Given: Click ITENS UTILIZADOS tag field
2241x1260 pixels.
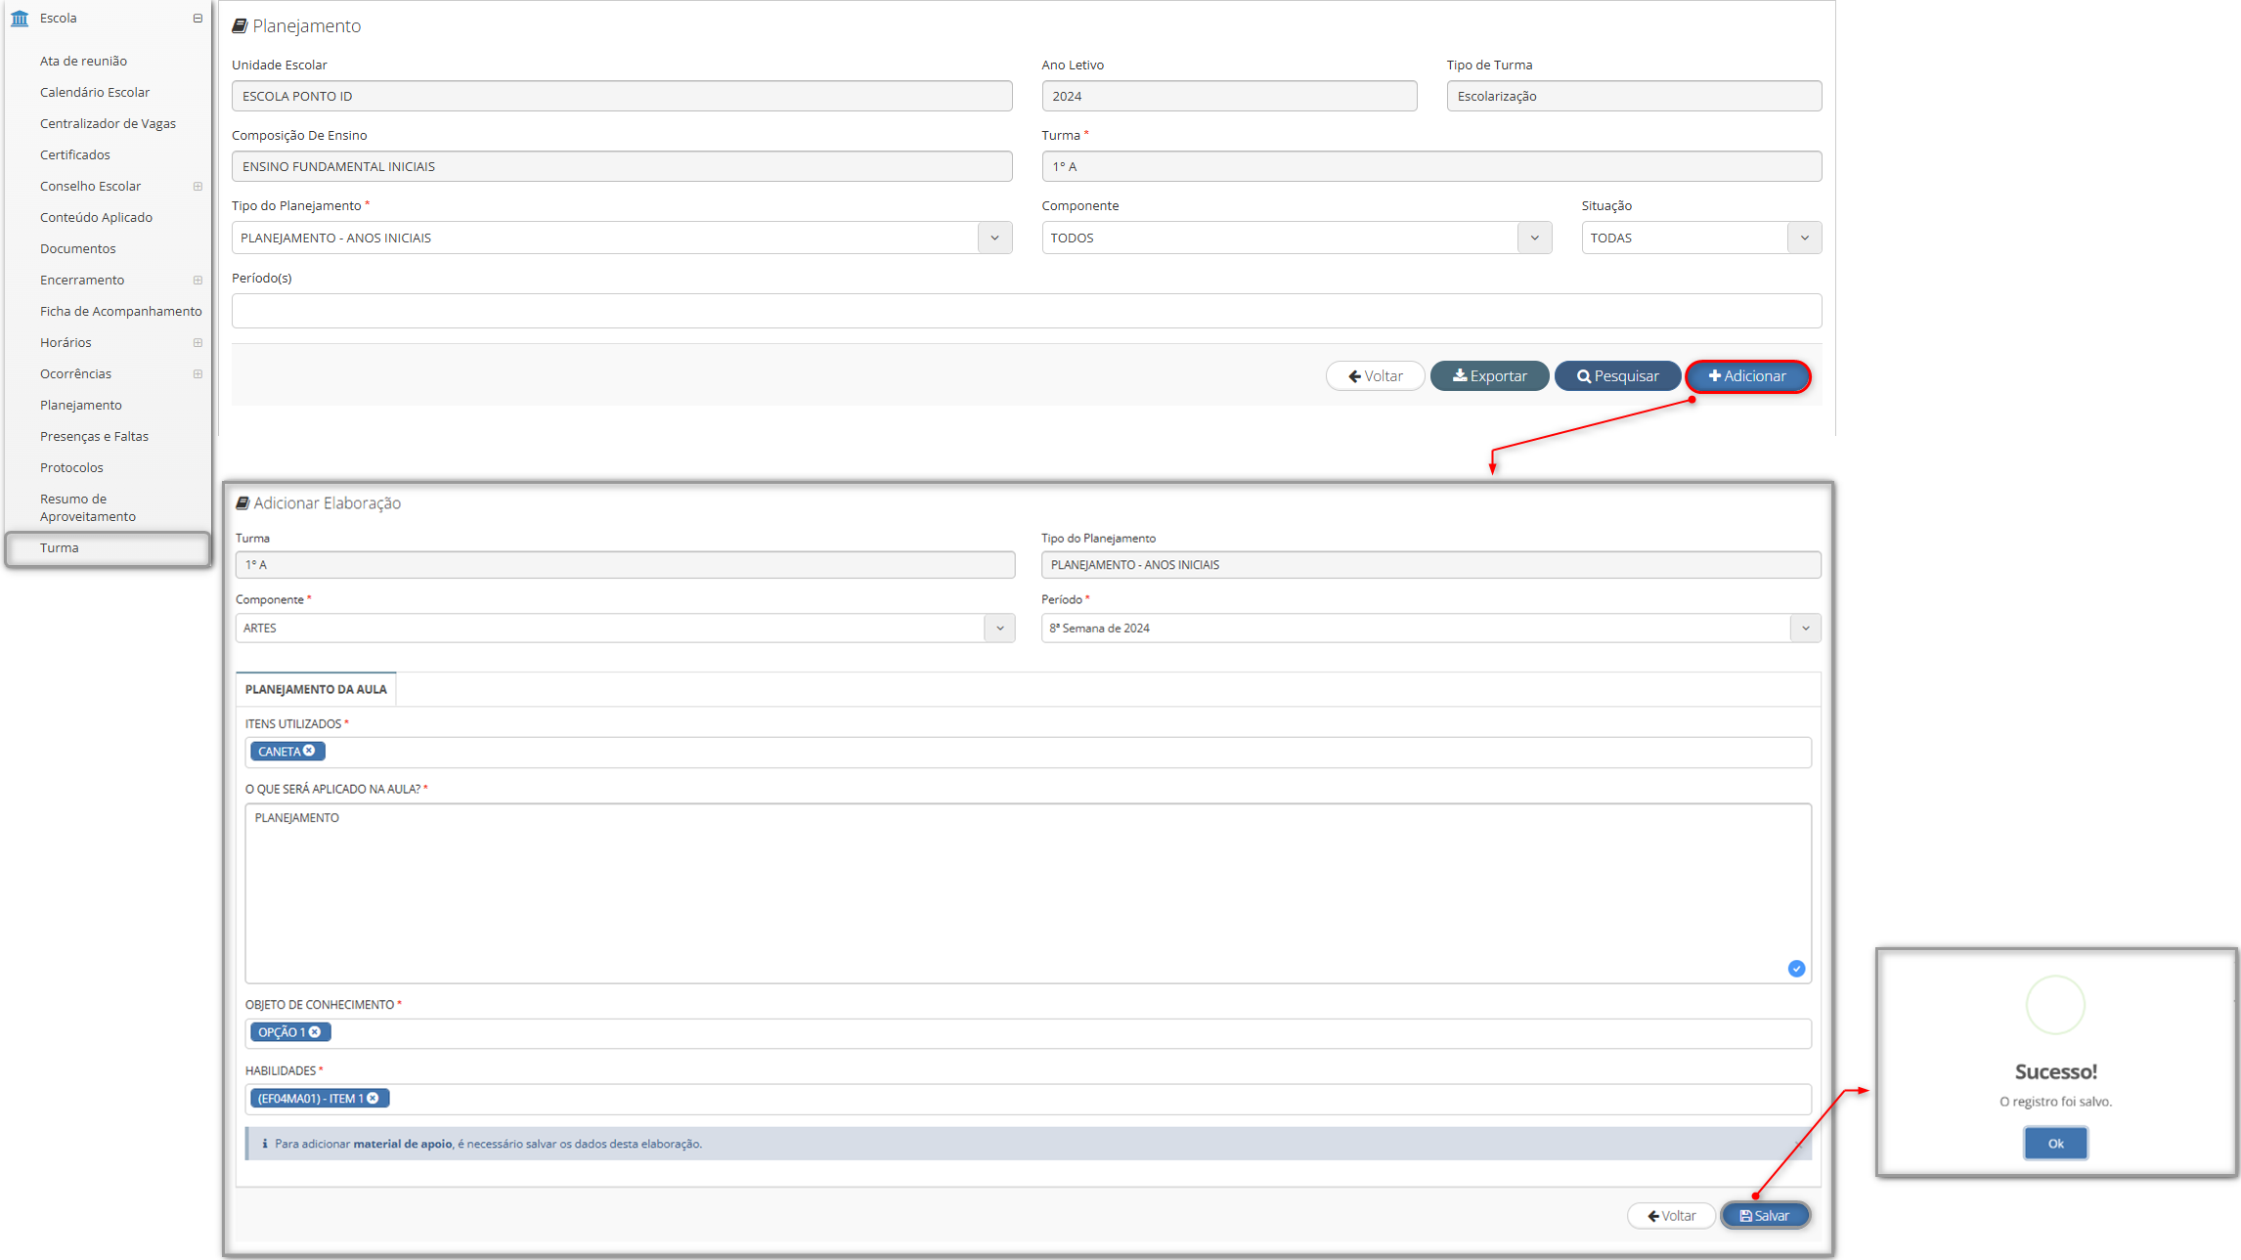Looking at the screenshot, I should coord(1029,753).
